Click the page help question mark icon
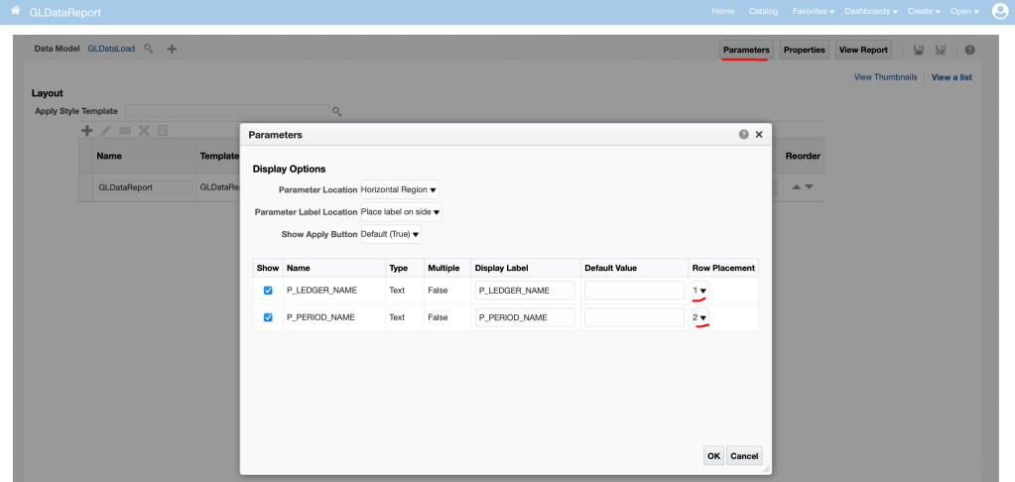The width and height of the screenshot is (1015, 482). [x=969, y=50]
